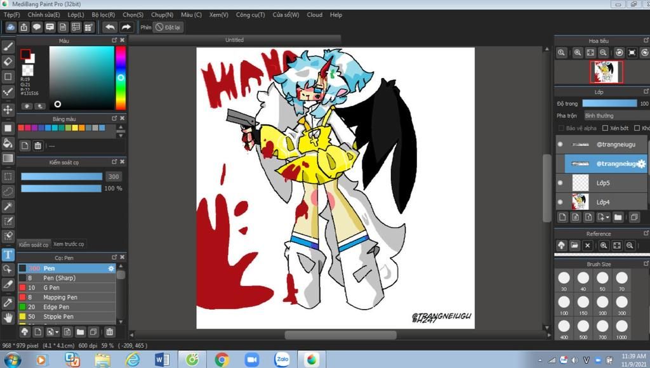Hide the Lớp5 layer
The width and height of the screenshot is (650, 368).
coord(560,183)
